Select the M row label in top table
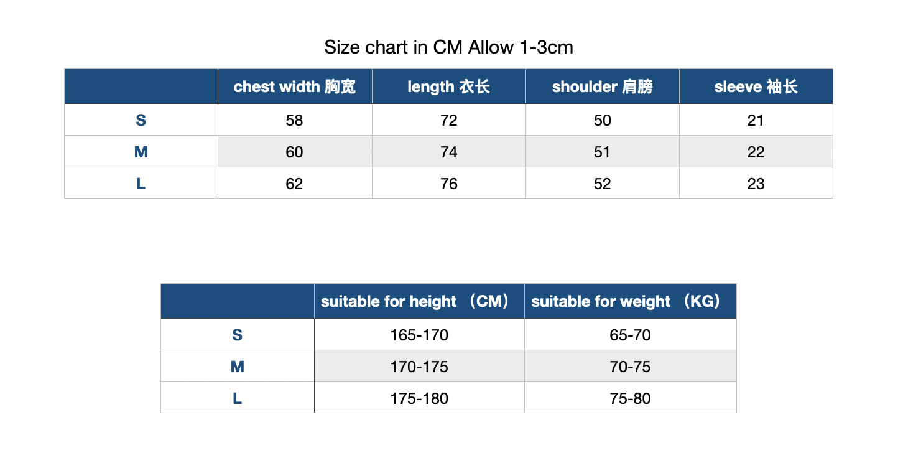 pos(141,152)
